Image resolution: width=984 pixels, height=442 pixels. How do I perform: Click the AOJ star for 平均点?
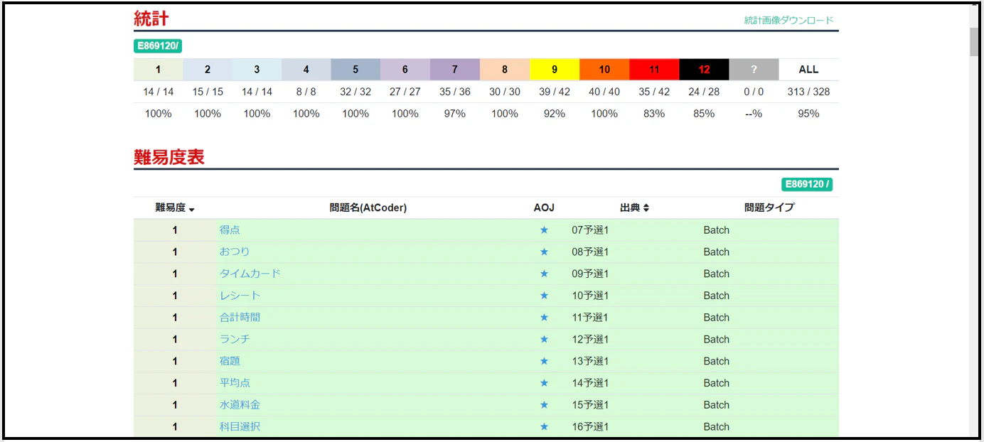(x=544, y=383)
